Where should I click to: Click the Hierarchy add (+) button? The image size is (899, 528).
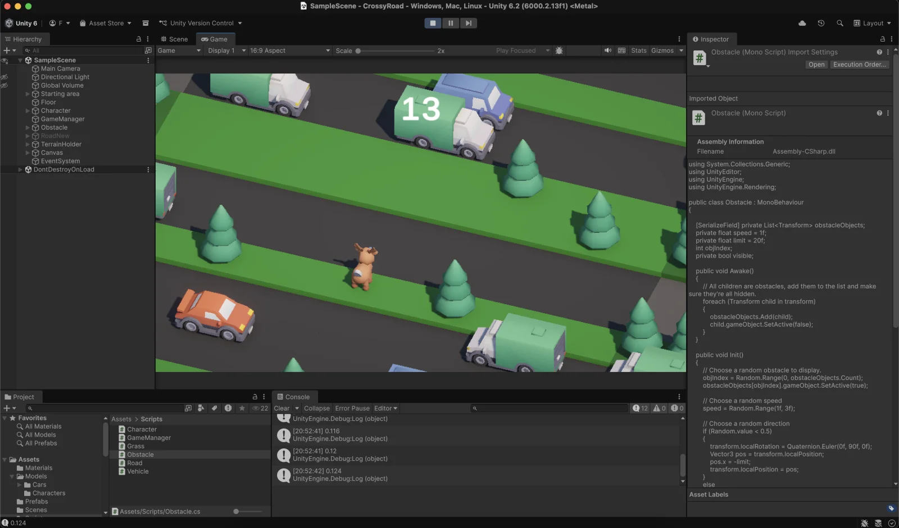pos(10,50)
